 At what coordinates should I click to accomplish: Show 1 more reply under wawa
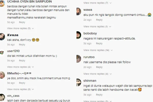(97, 27)
